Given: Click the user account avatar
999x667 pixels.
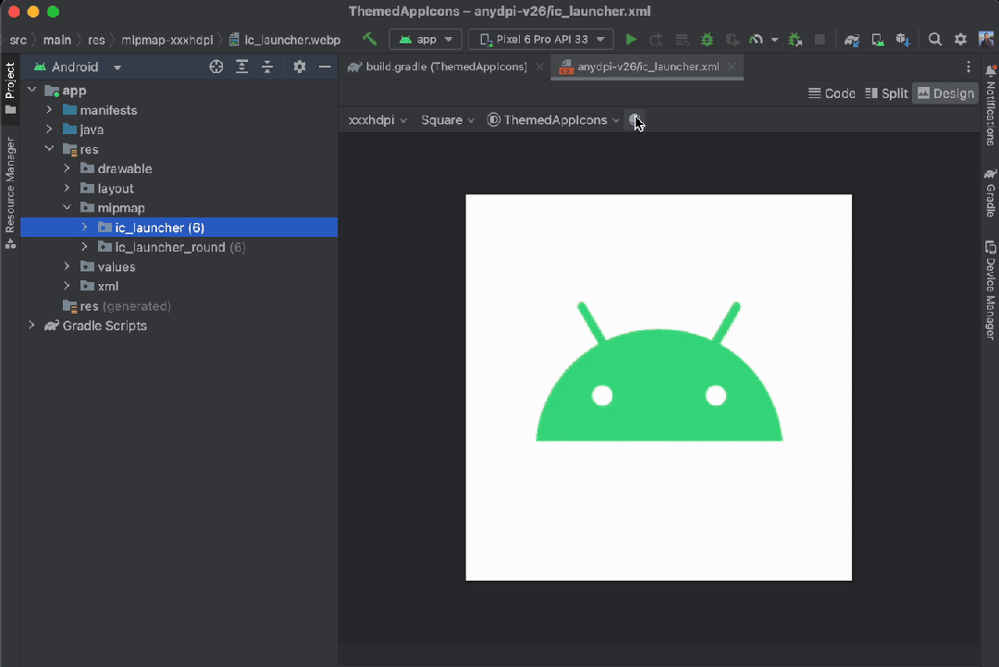Looking at the screenshot, I should (x=986, y=40).
